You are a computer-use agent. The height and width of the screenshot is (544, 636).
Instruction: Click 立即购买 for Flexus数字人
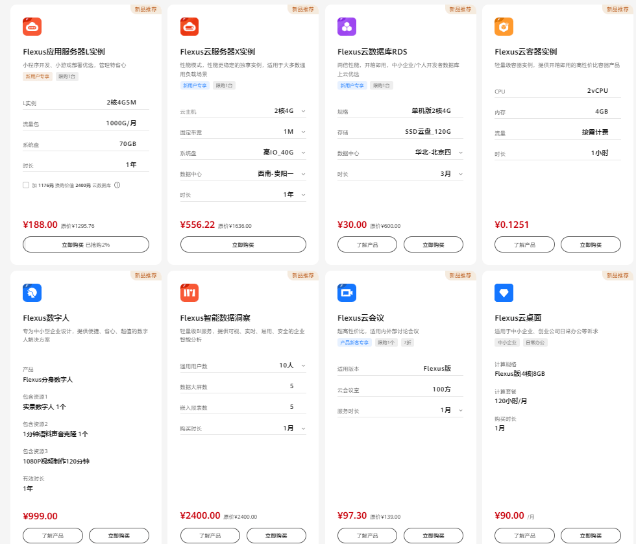[119, 536]
